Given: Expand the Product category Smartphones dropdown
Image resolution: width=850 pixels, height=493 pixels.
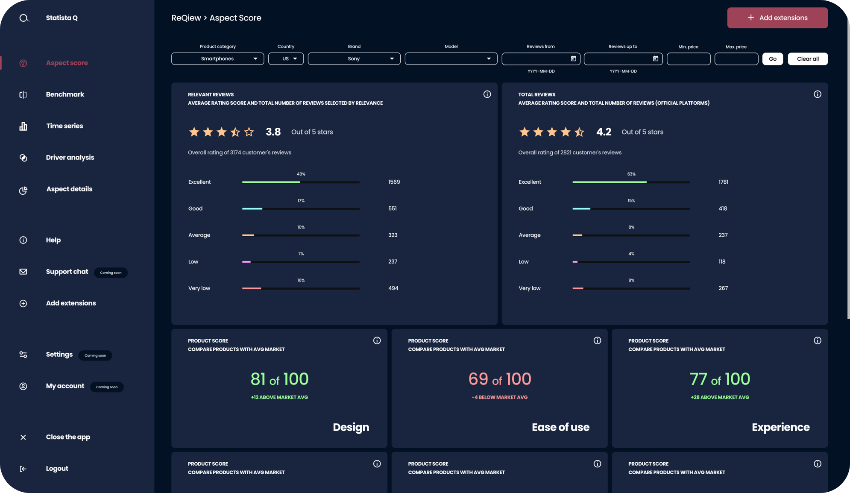Looking at the screenshot, I should point(217,59).
